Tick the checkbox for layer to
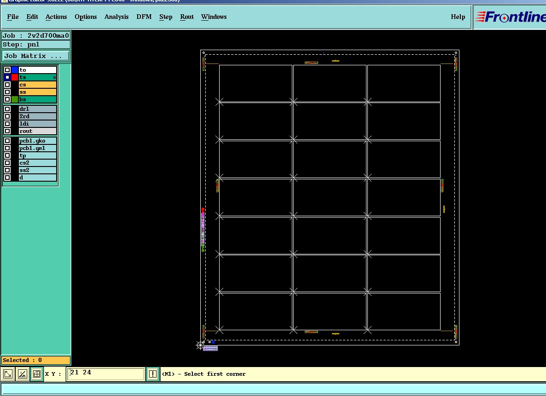 pyautogui.click(x=7, y=70)
